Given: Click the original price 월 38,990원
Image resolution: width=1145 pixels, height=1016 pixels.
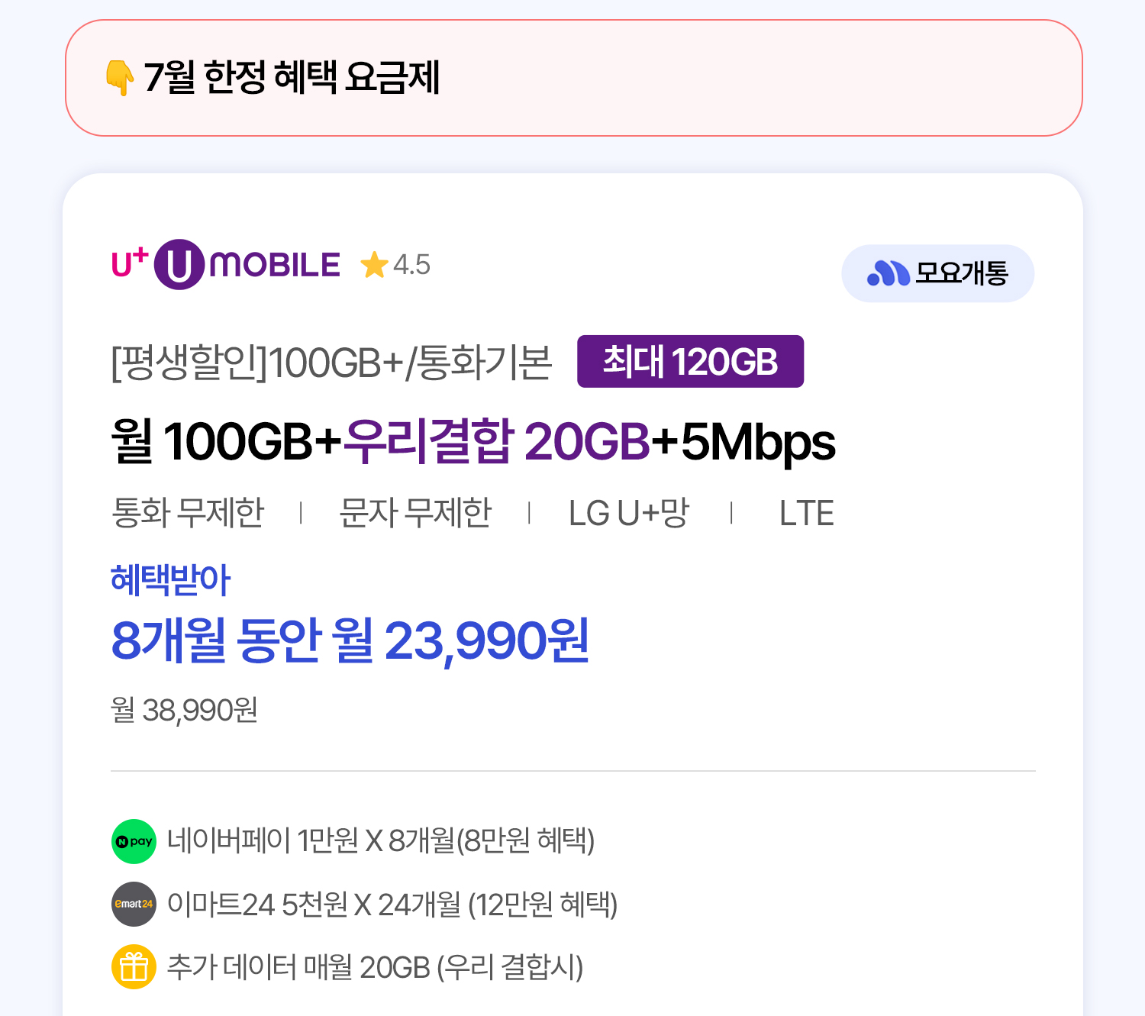Looking at the screenshot, I should [x=185, y=710].
